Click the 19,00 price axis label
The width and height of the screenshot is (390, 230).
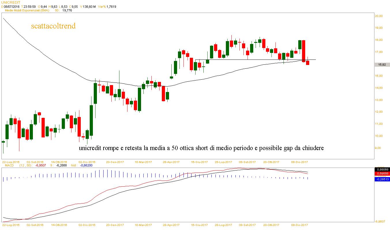[x=378, y=28]
